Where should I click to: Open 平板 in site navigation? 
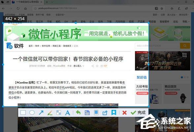pos(49,21)
